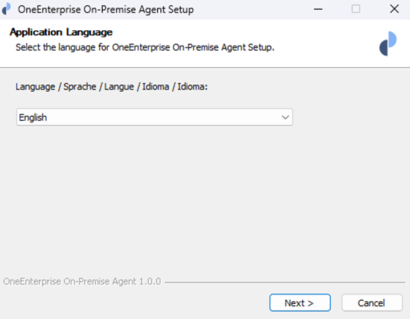Click the OneEnterprise icon in the title bar
Screen dimensions: 410x319
[7, 10]
